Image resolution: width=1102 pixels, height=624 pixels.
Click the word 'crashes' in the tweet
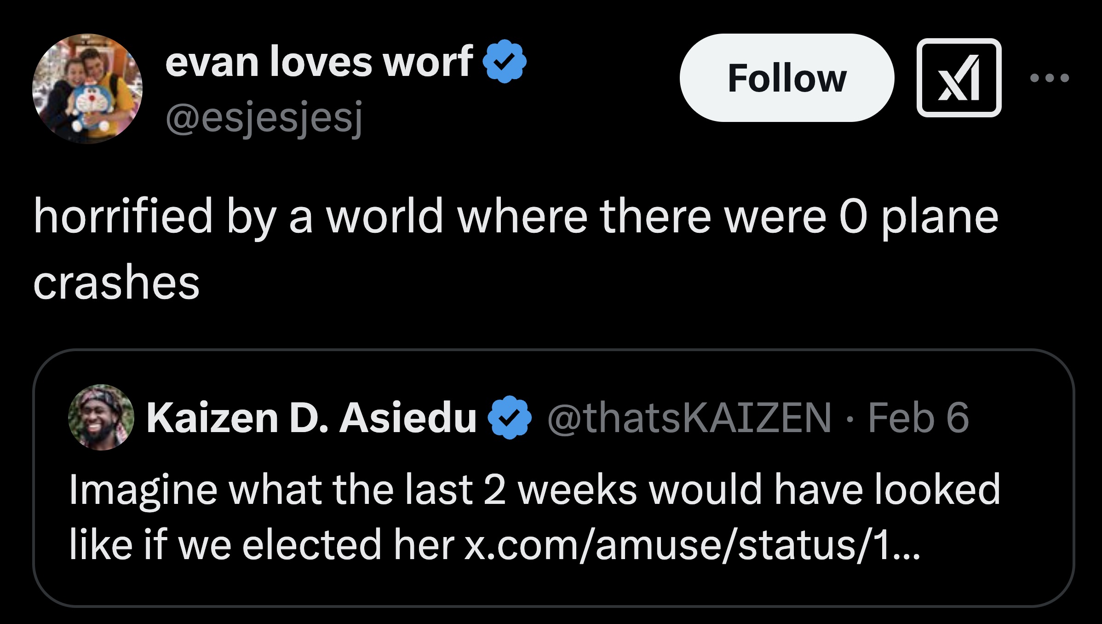(x=116, y=282)
